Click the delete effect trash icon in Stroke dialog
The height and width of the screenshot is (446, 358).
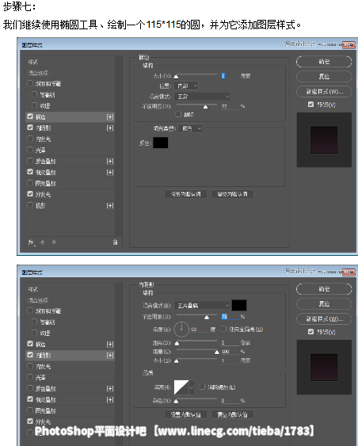pyautogui.click(x=115, y=242)
